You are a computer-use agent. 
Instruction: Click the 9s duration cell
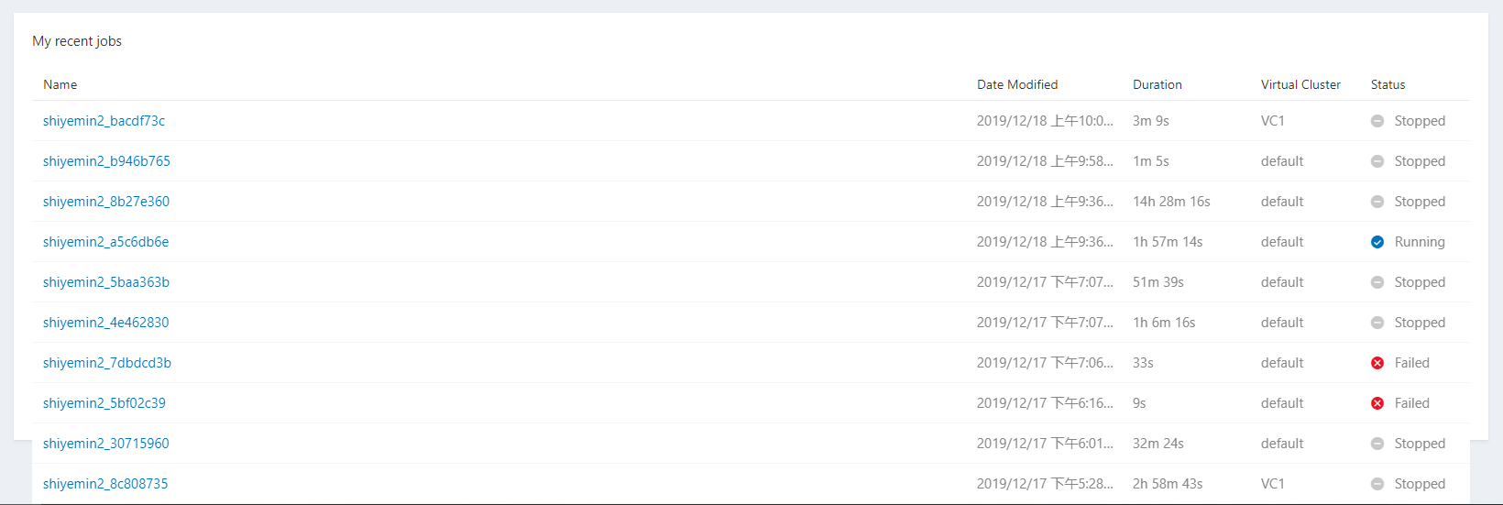[x=1139, y=403]
